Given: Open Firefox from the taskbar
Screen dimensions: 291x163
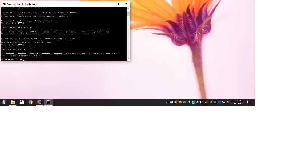Looking at the screenshot, I should (39, 102).
